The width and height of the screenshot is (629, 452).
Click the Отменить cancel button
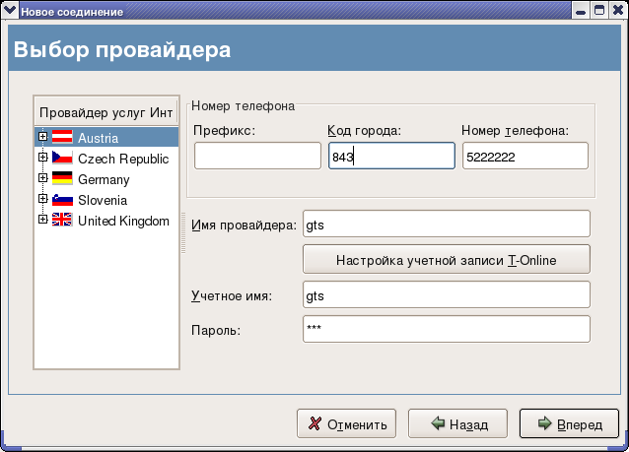347,423
